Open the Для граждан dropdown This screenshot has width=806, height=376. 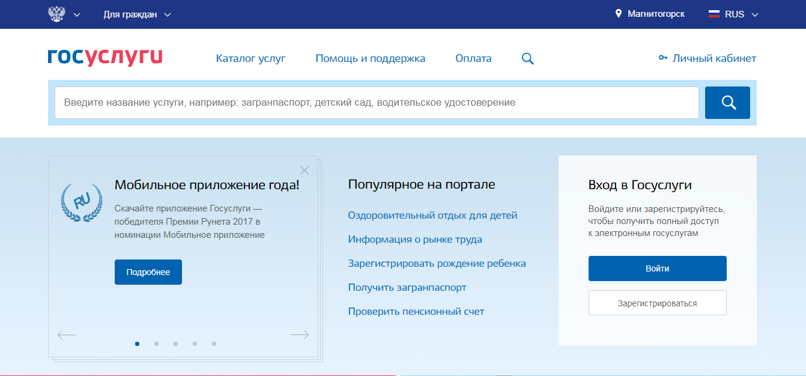click(137, 14)
